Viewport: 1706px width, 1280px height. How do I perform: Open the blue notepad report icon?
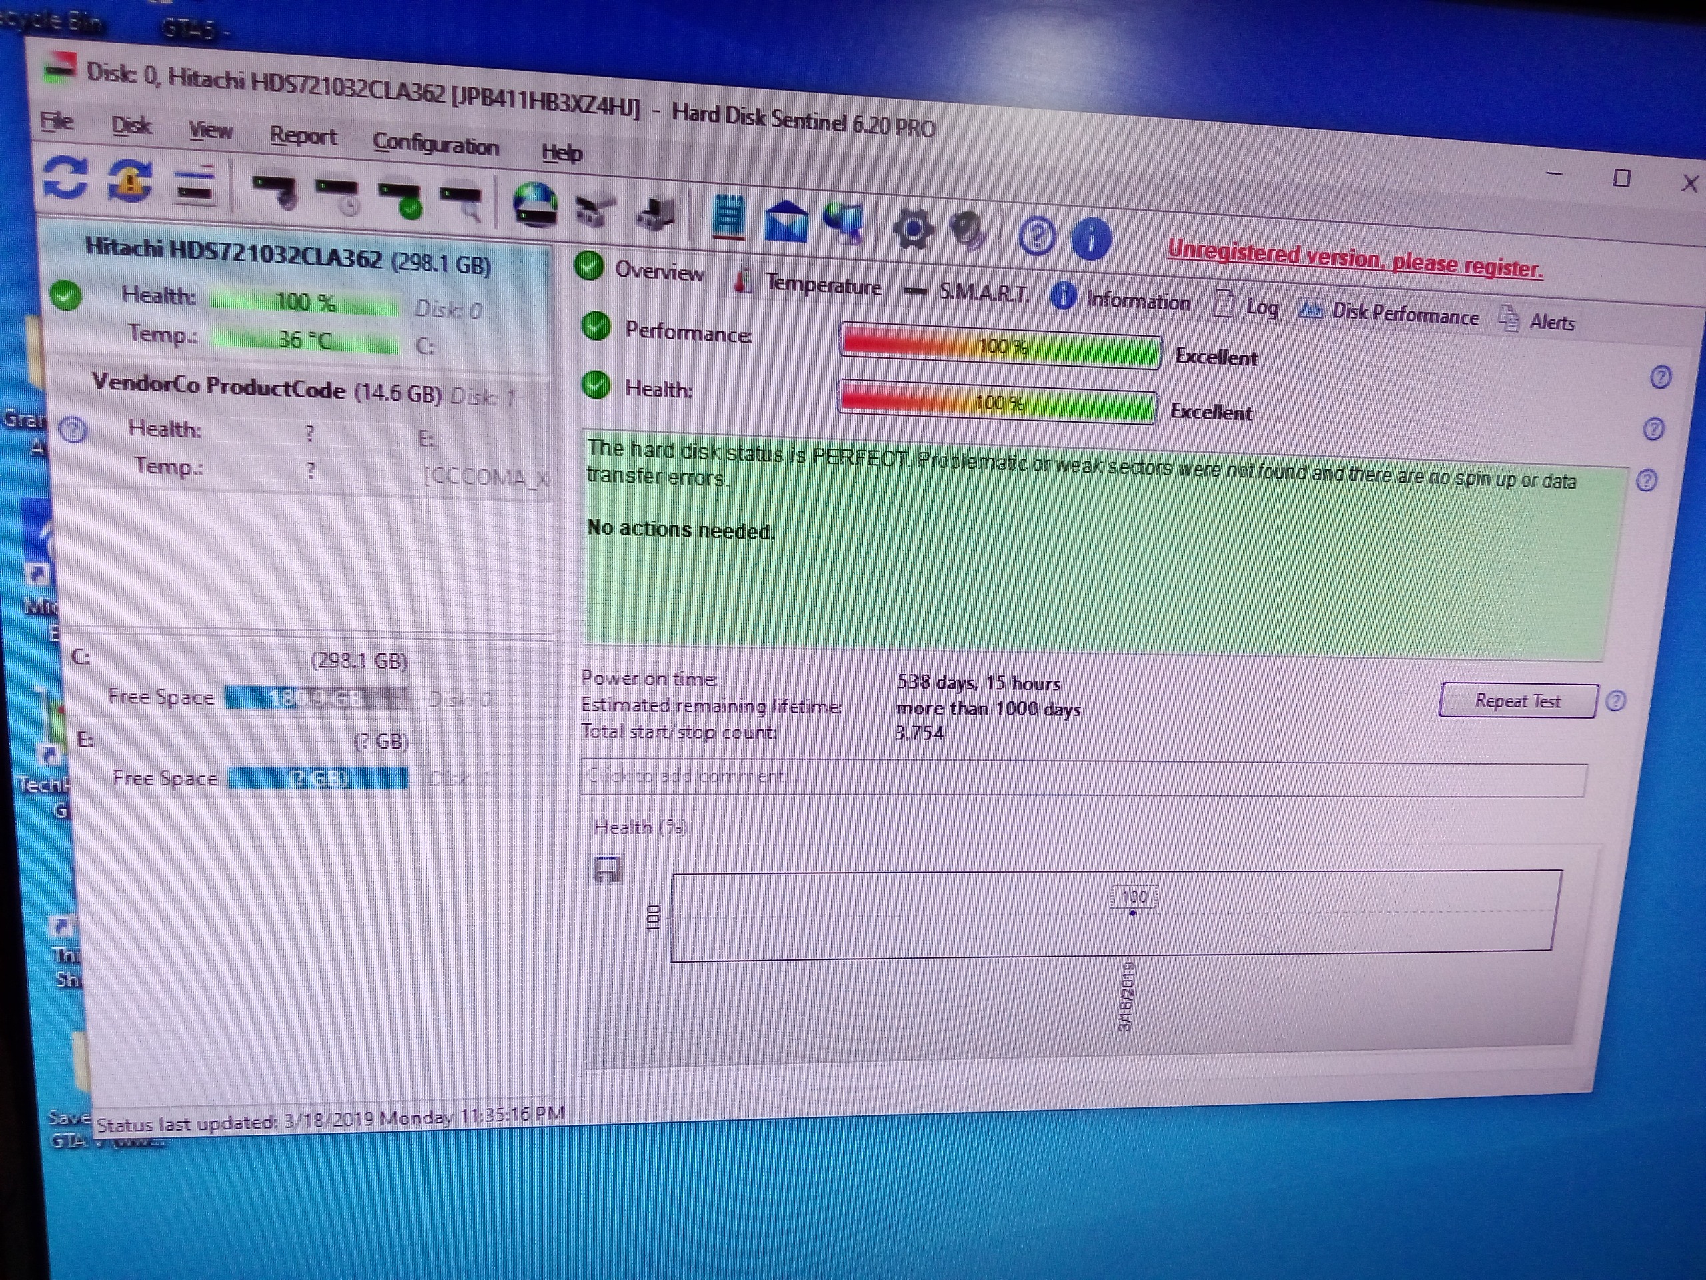click(x=728, y=217)
